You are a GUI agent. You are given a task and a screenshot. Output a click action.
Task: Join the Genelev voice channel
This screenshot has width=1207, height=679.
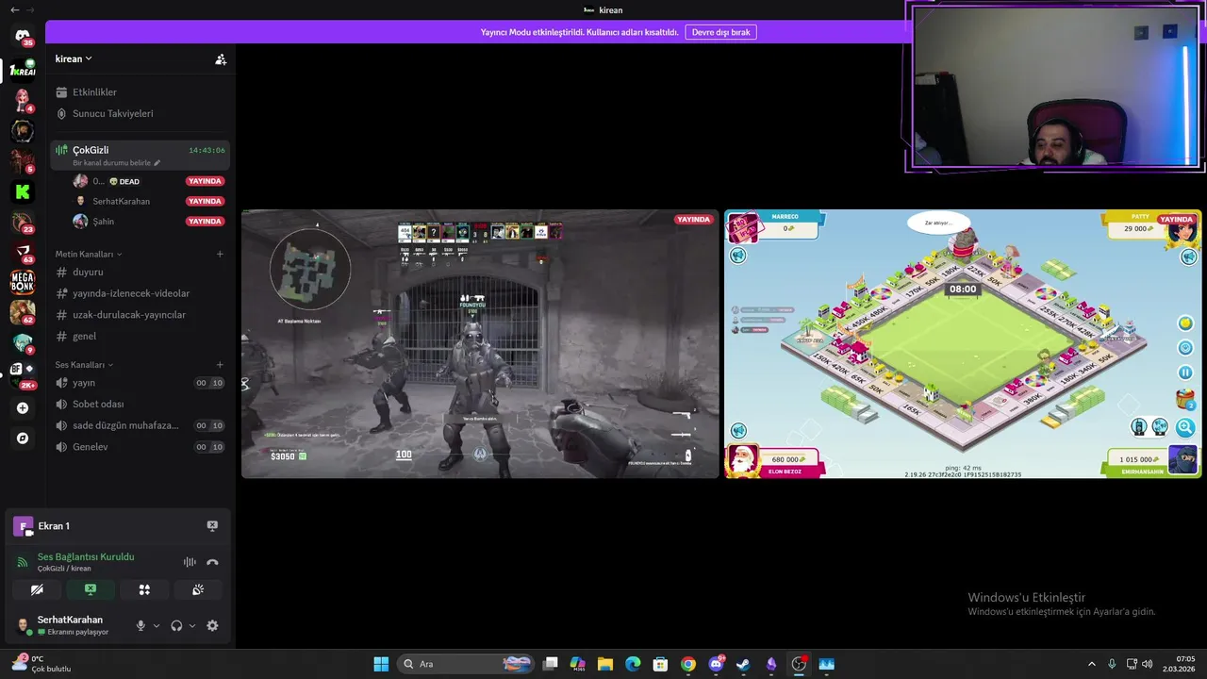click(x=140, y=447)
